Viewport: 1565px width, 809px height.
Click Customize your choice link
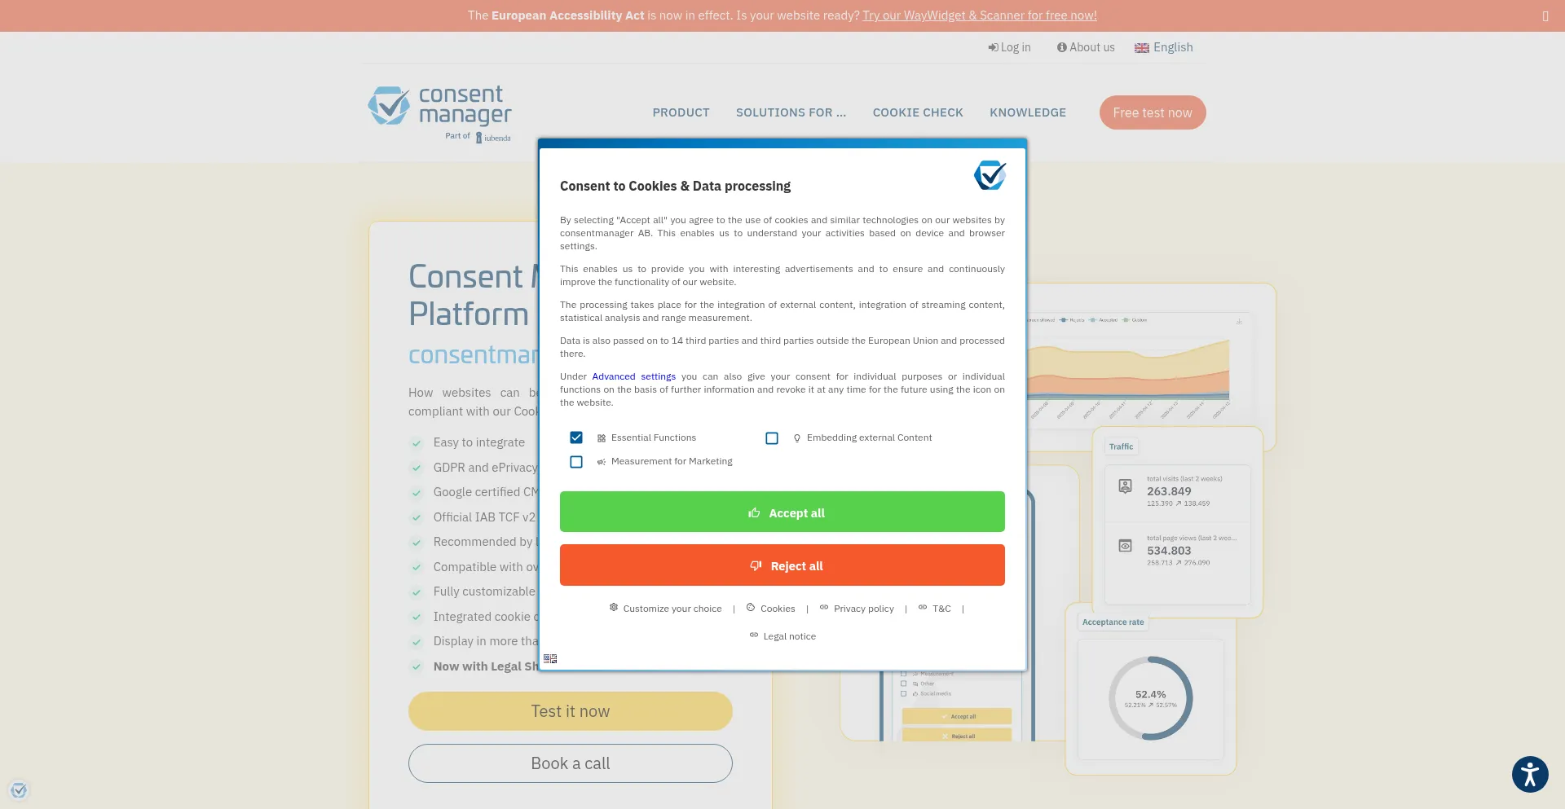point(672,609)
